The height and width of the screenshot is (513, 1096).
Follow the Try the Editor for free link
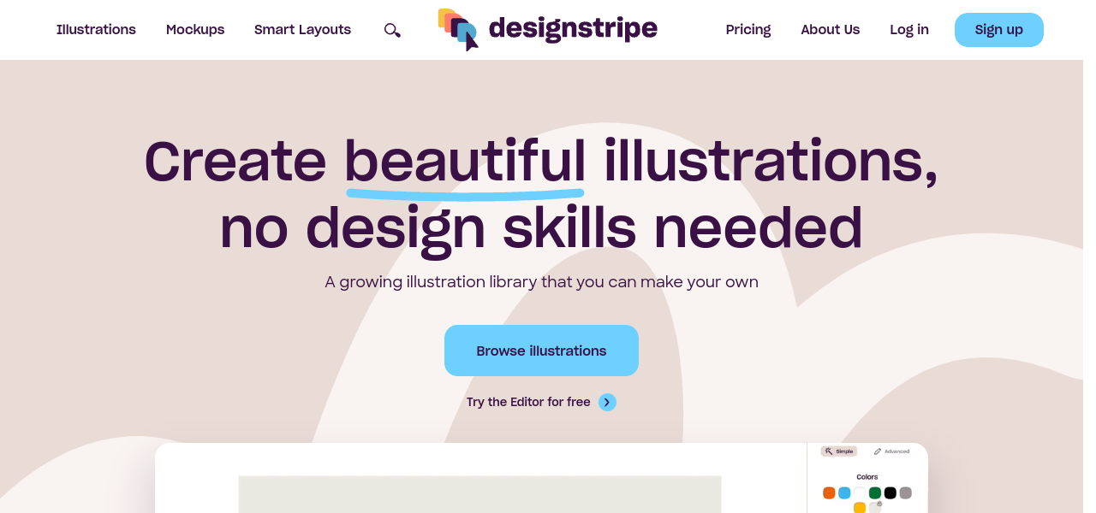[528, 402]
